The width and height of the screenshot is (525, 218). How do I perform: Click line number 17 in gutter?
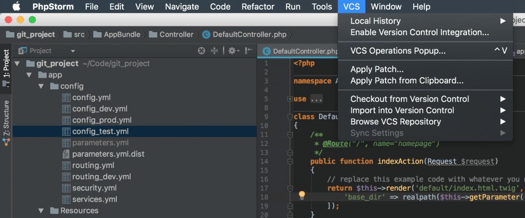point(265,188)
